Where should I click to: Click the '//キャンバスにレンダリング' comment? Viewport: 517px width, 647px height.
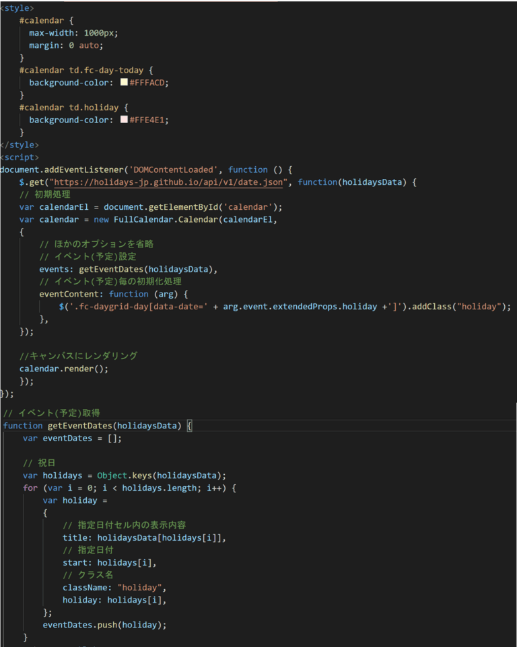click(x=79, y=356)
